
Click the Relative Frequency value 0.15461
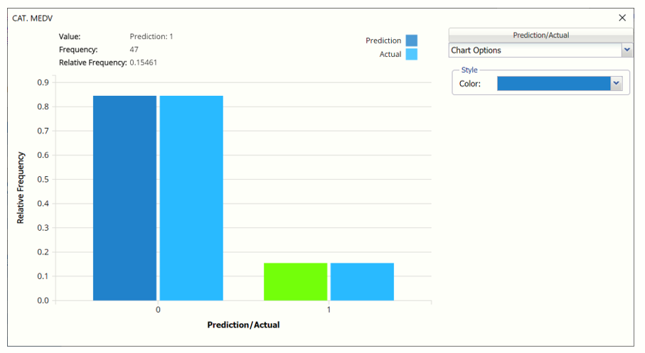coord(143,63)
